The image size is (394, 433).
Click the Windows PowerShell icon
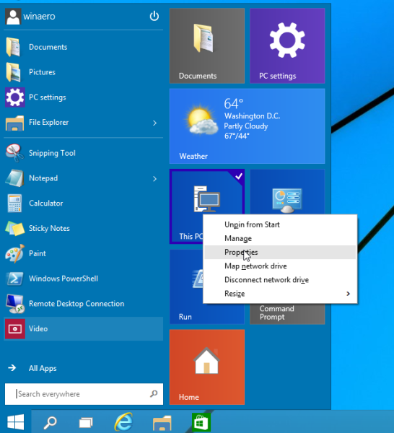point(14,279)
